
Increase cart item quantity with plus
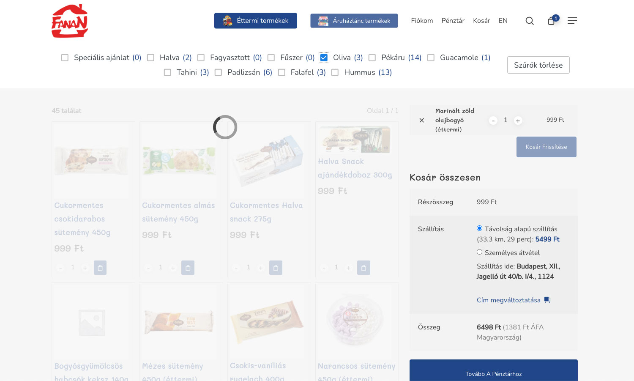pyautogui.click(x=518, y=121)
